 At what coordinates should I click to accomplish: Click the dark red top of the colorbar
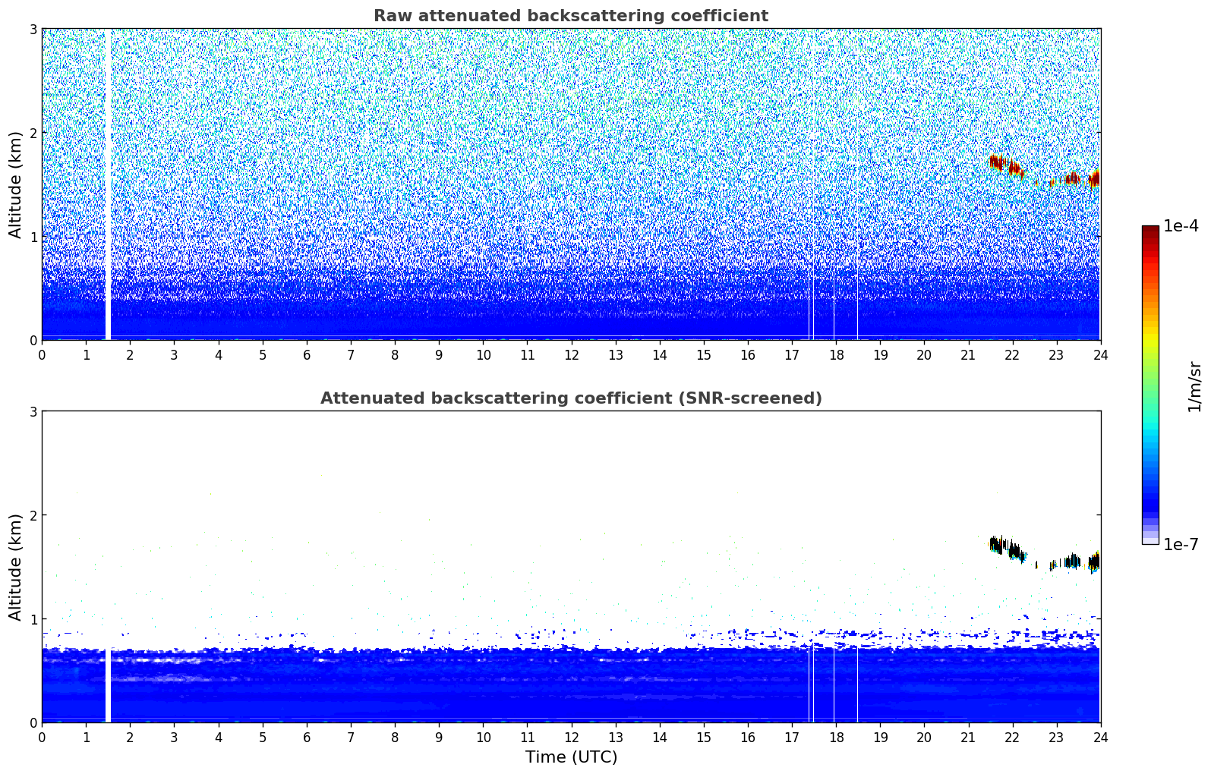point(1150,231)
